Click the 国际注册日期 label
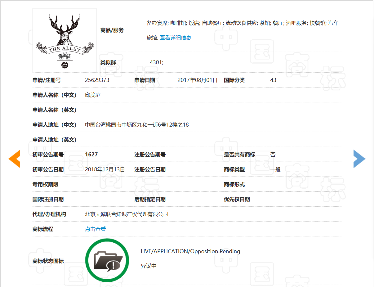374x287 pixels. [x=48, y=199]
